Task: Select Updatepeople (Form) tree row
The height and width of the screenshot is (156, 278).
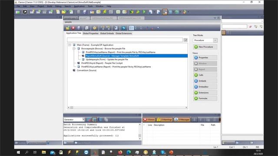Action: pyautogui.click(x=107, y=59)
